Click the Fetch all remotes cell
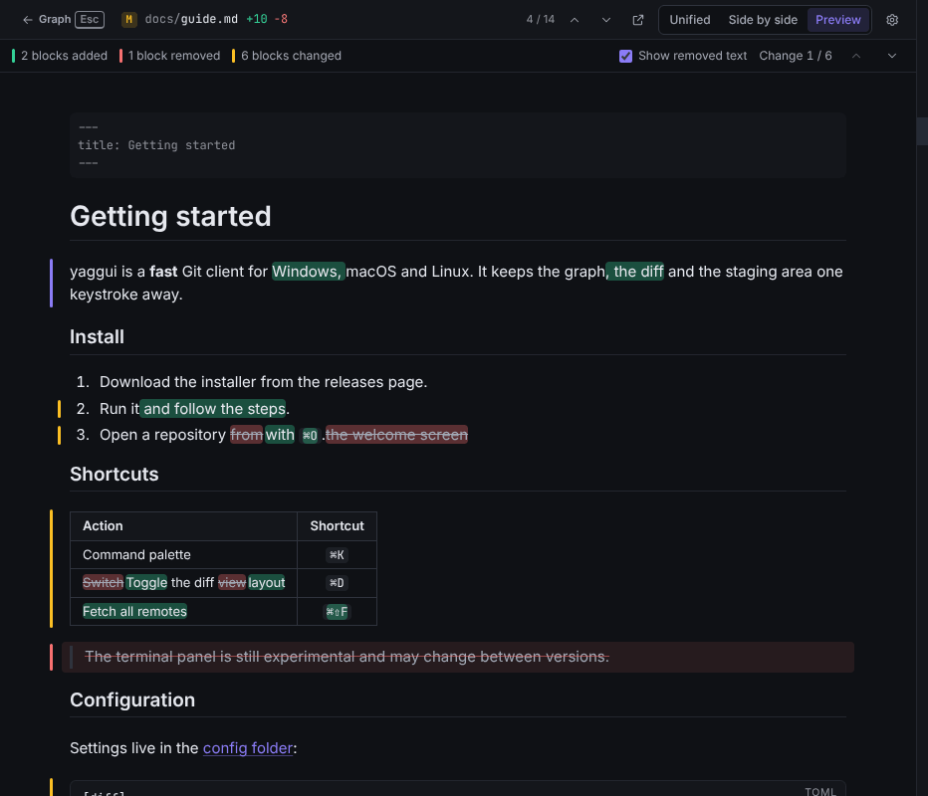This screenshot has height=796, width=928. [x=183, y=612]
